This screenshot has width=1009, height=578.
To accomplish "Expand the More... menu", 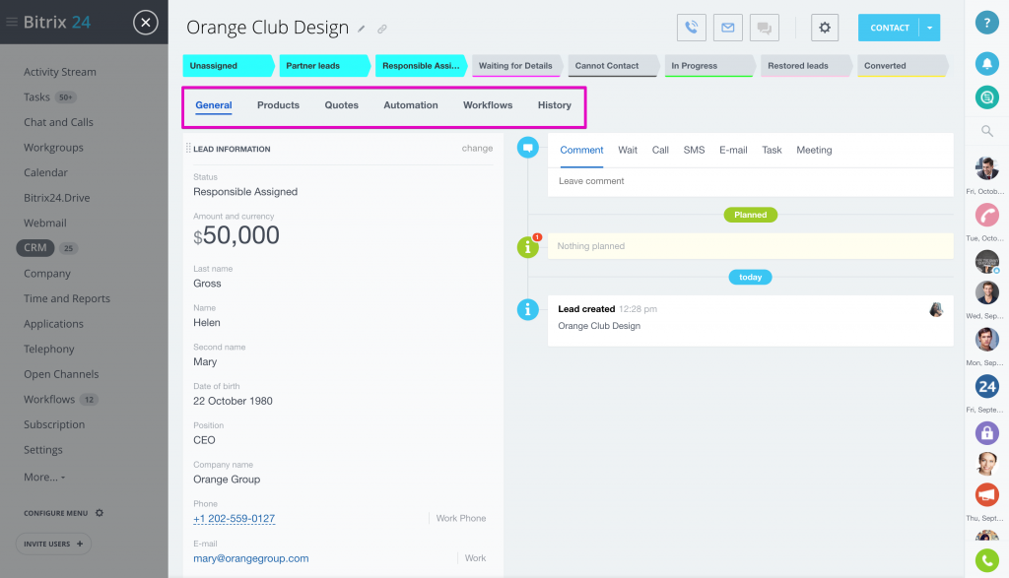I will coord(44,477).
